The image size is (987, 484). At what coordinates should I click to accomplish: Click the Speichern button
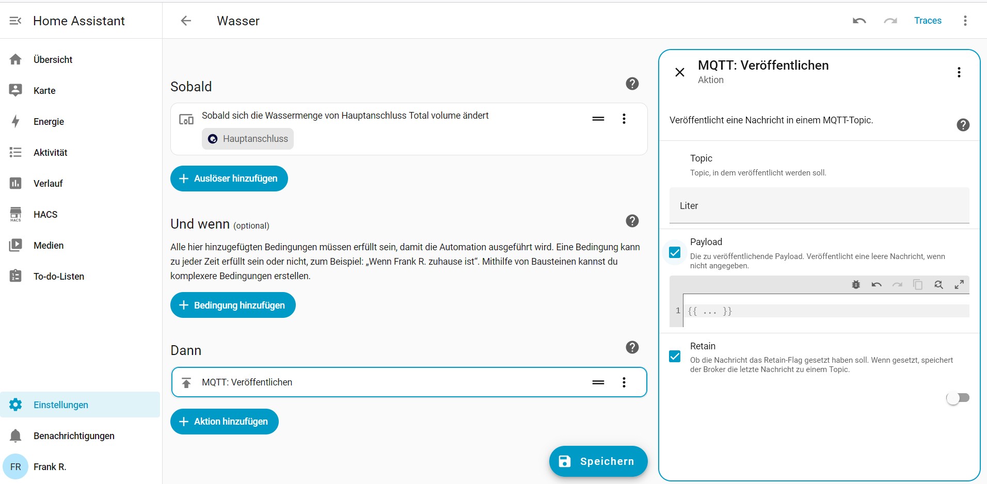[598, 461]
